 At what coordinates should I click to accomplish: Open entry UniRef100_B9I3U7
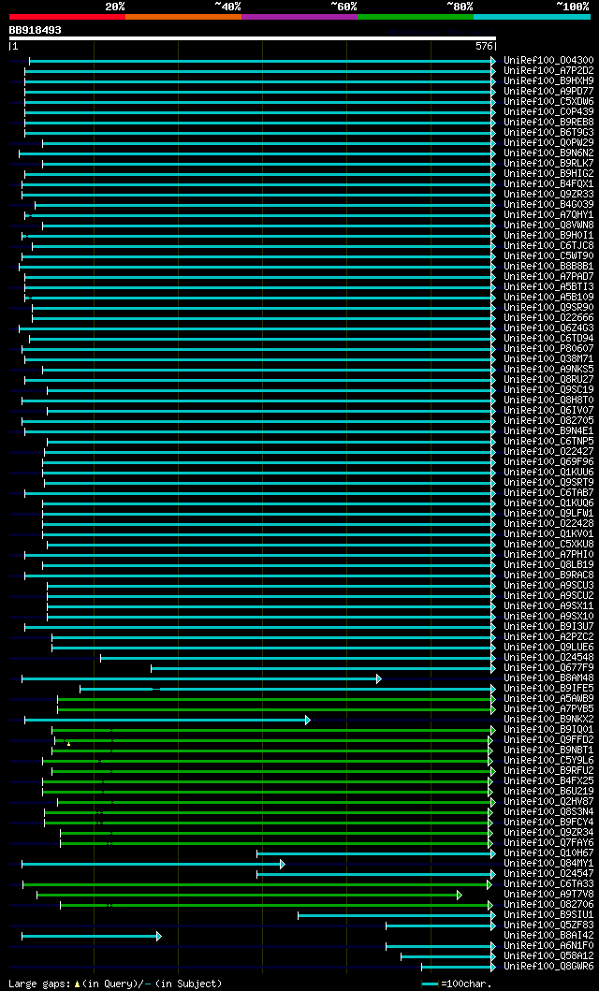point(548,627)
